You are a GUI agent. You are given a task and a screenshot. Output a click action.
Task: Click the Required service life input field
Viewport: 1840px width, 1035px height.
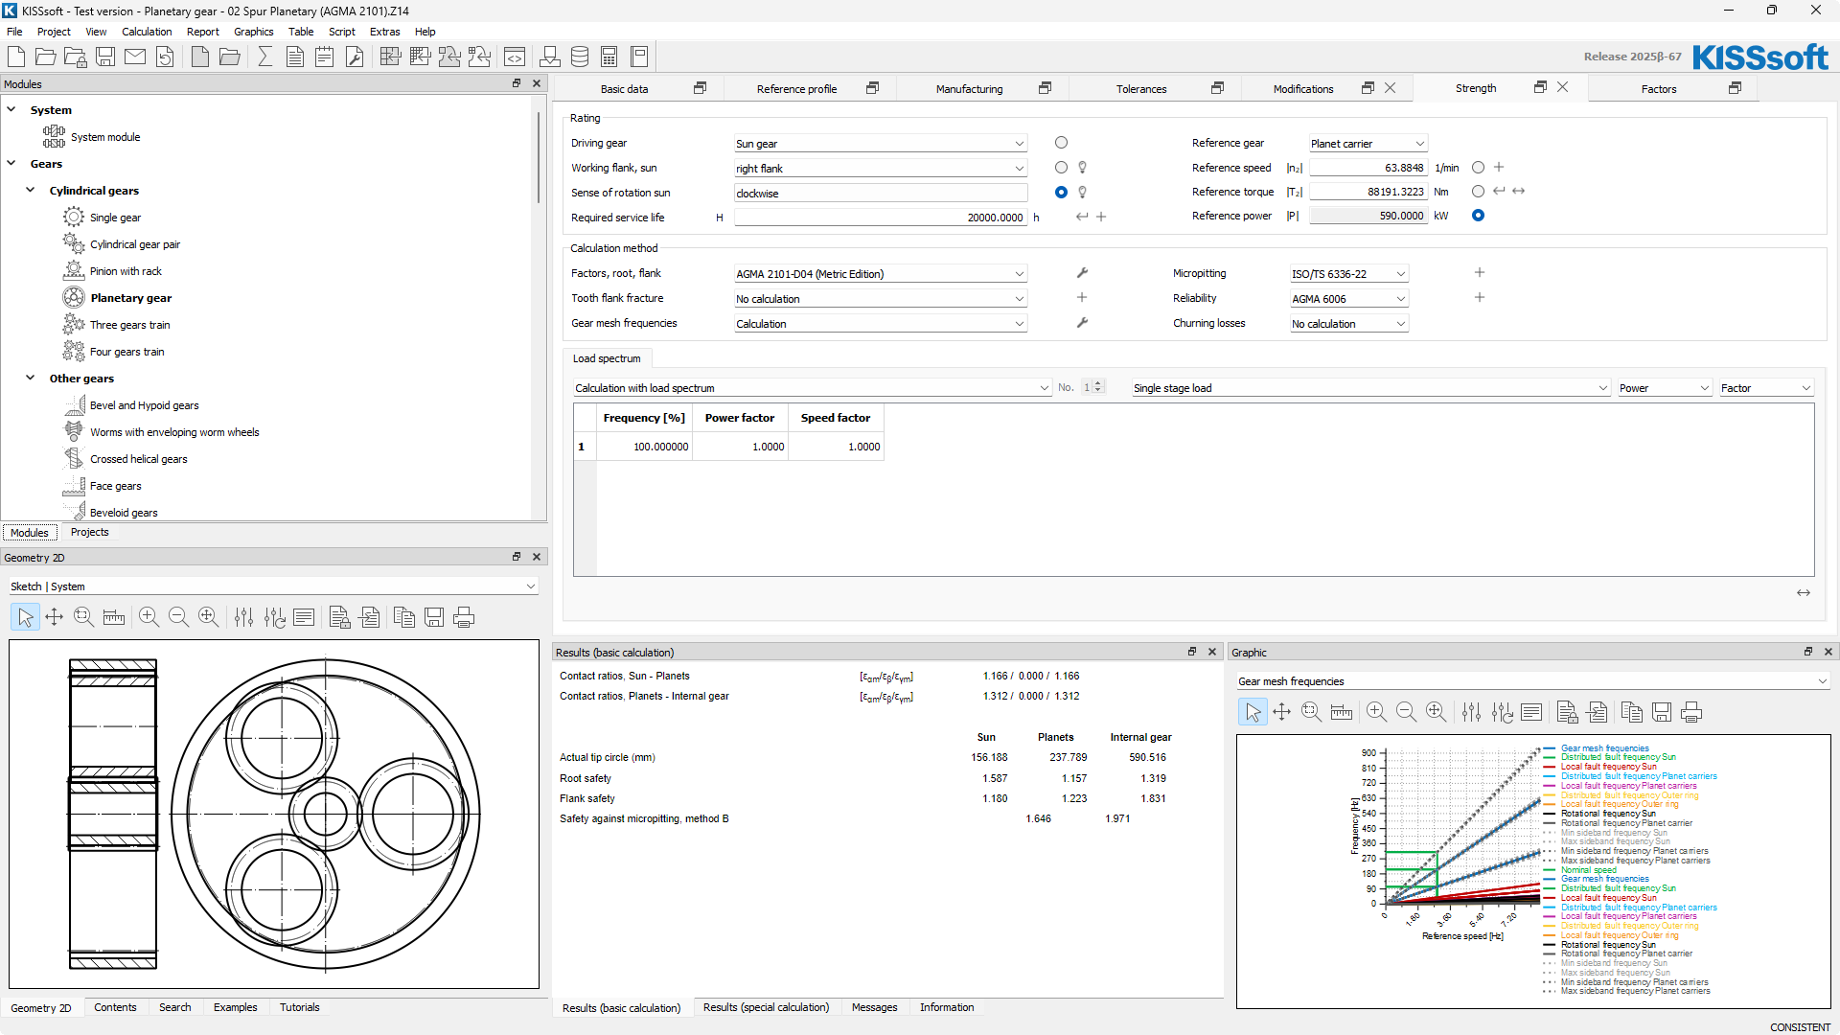[880, 218]
